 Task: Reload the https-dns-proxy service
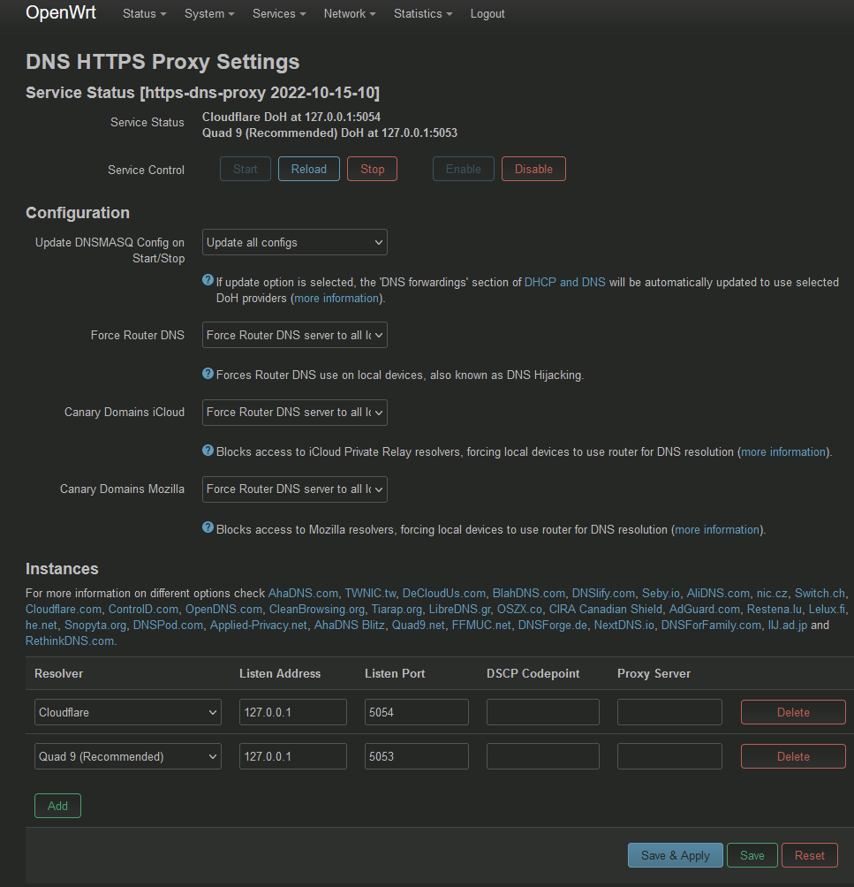click(308, 169)
